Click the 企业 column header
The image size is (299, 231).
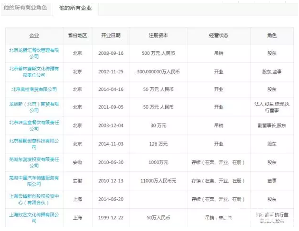click(x=34, y=36)
